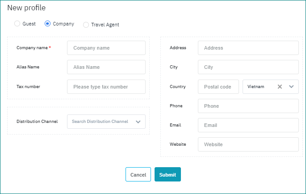Select the Company radio button
Image resolution: width=306 pixels, height=194 pixels.
point(47,24)
